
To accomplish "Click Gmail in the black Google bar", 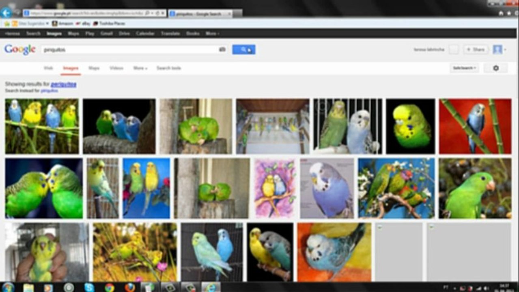I will click(106, 33).
